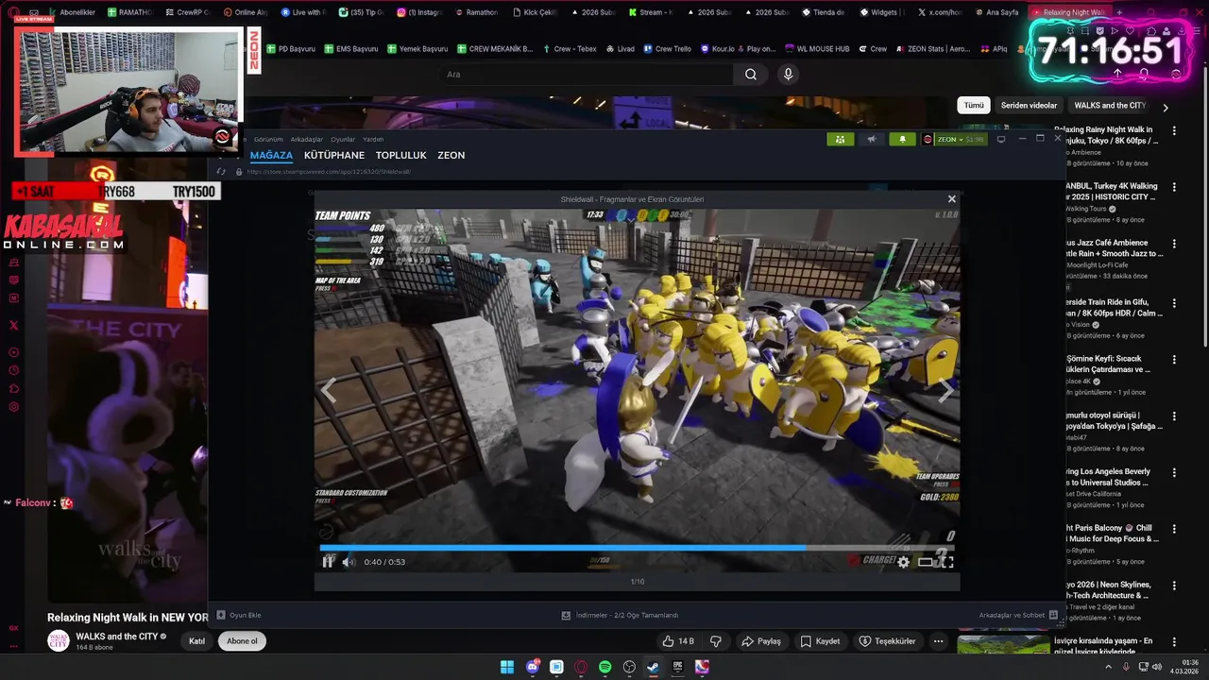Open WL MOUSE HUB bookmark
1209x680 pixels.
point(817,48)
